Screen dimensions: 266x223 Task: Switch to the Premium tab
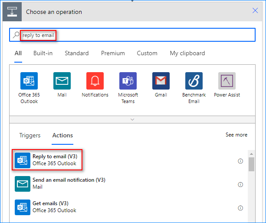113,53
